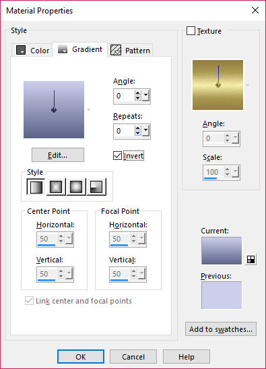Uncheck the Invert checkbox
The height and width of the screenshot is (369, 266).
click(117, 156)
